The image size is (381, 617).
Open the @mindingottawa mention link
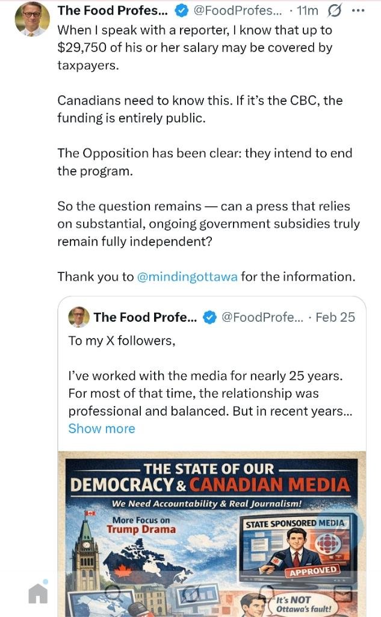pos(187,277)
